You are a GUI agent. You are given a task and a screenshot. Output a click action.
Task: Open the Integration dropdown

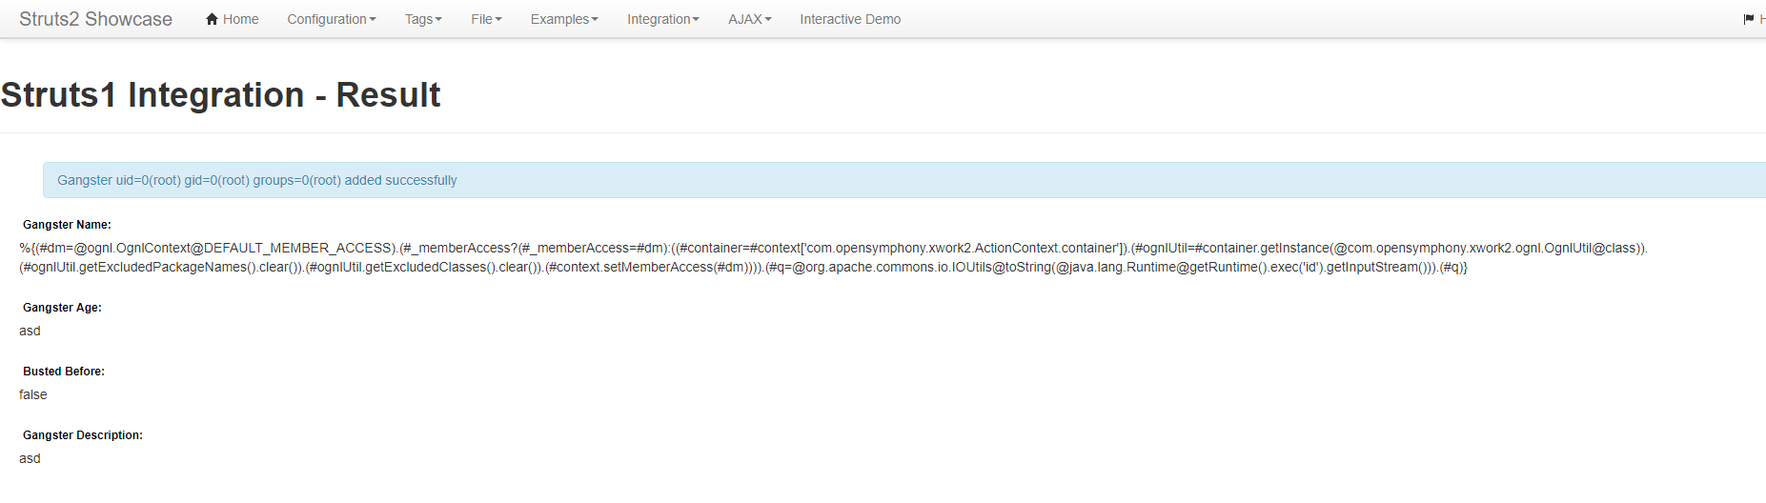(663, 19)
